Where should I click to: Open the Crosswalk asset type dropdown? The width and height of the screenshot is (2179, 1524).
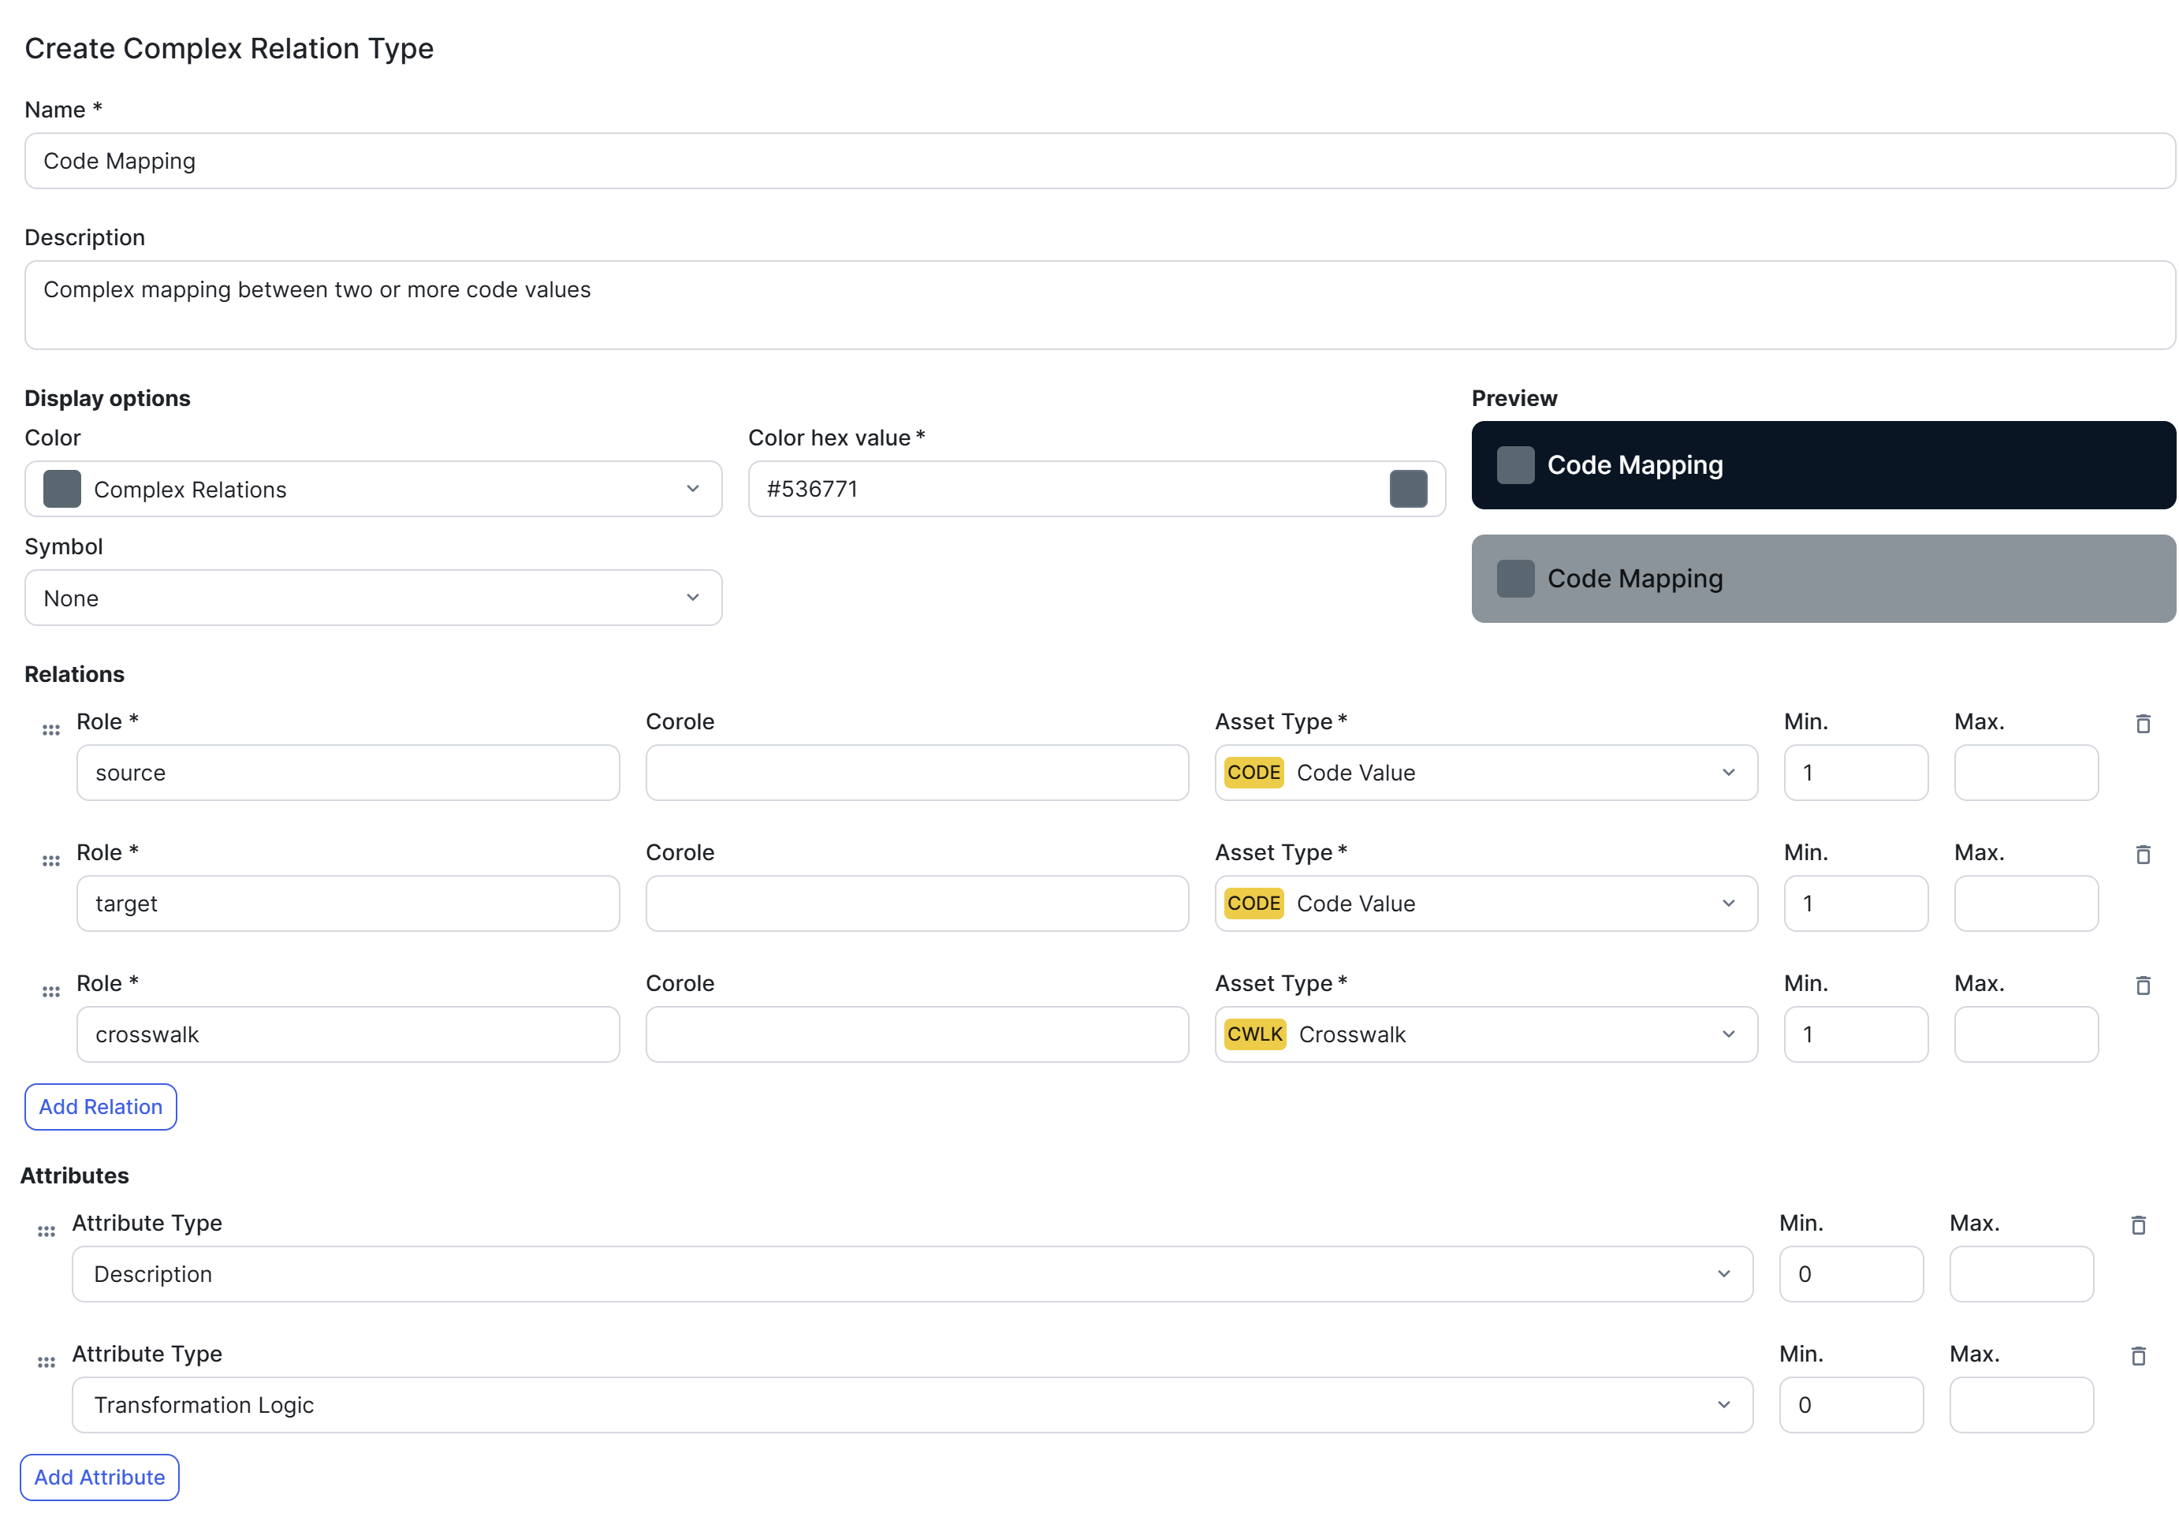pos(1485,1034)
